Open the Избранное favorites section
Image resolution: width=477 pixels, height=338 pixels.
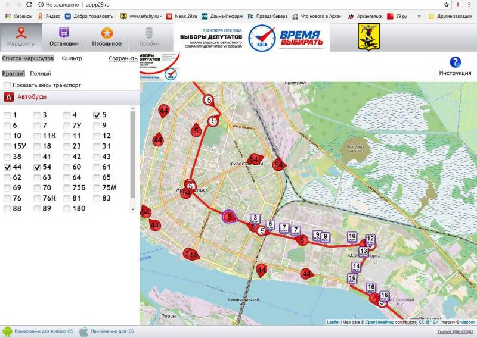pyautogui.click(x=106, y=37)
